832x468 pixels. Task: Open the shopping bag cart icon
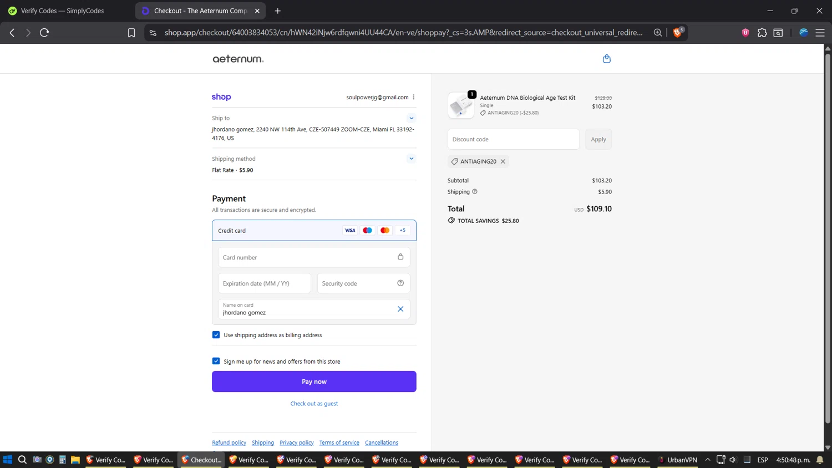click(606, 59)
